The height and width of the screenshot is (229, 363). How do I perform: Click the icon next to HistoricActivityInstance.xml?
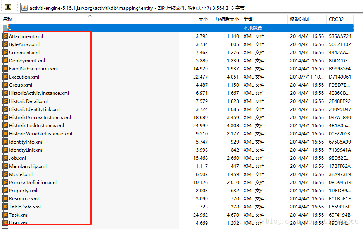tap(5, 93)
